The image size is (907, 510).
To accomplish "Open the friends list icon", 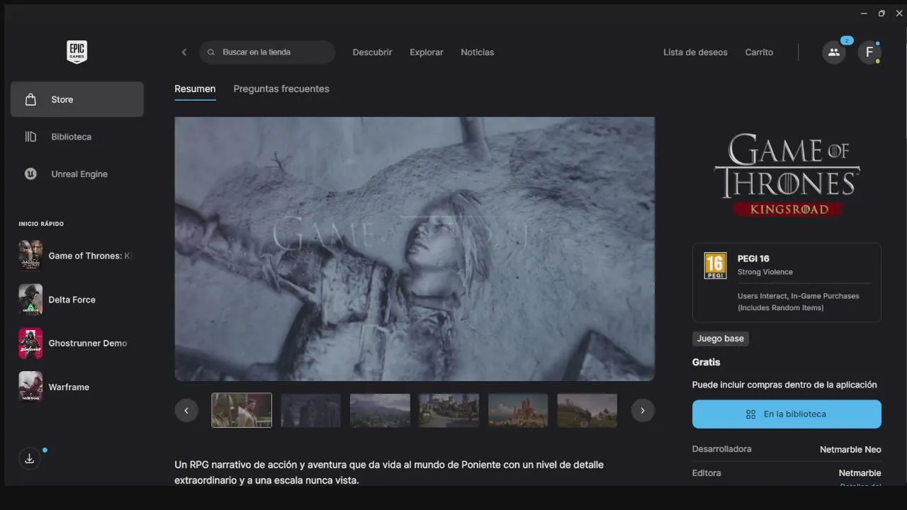I will pyautogui.click(x=834, y=52).
